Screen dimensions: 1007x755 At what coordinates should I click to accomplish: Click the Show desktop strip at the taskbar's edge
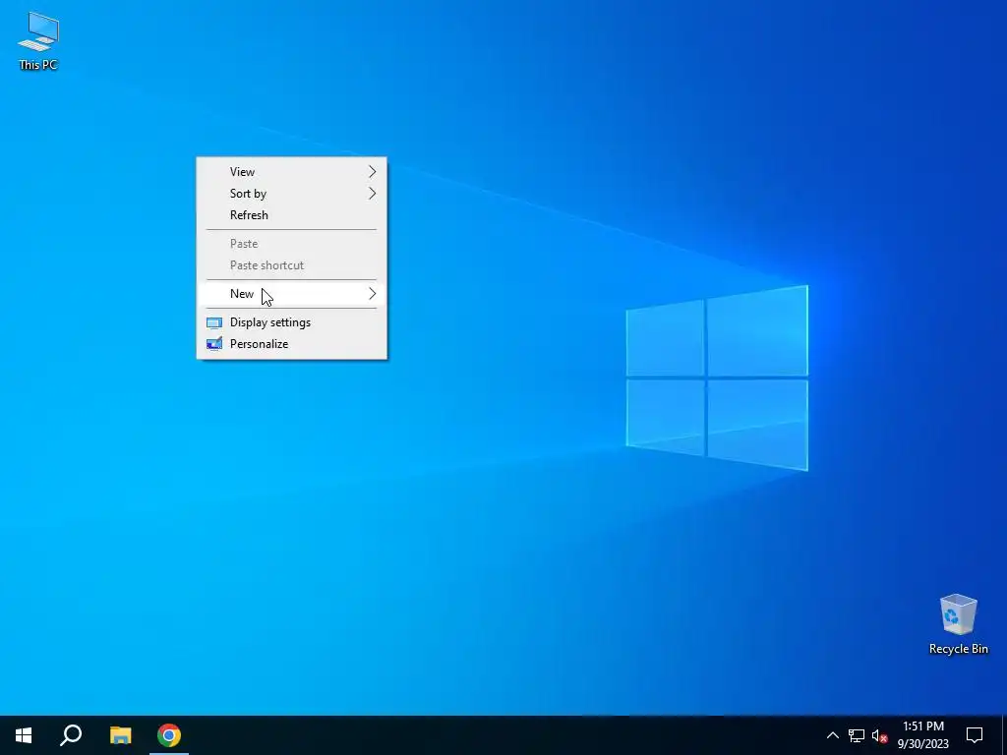1004,735
